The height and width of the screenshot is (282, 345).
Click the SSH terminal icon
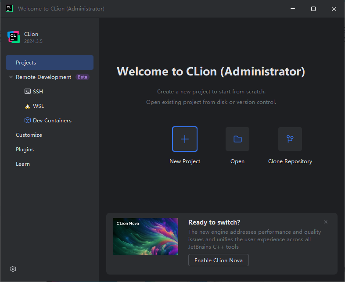(x=28, y=91)
